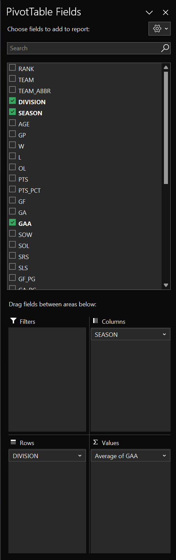Click the Columns area icon
This screenshot has height=560, width=176.
pos(96,321)
